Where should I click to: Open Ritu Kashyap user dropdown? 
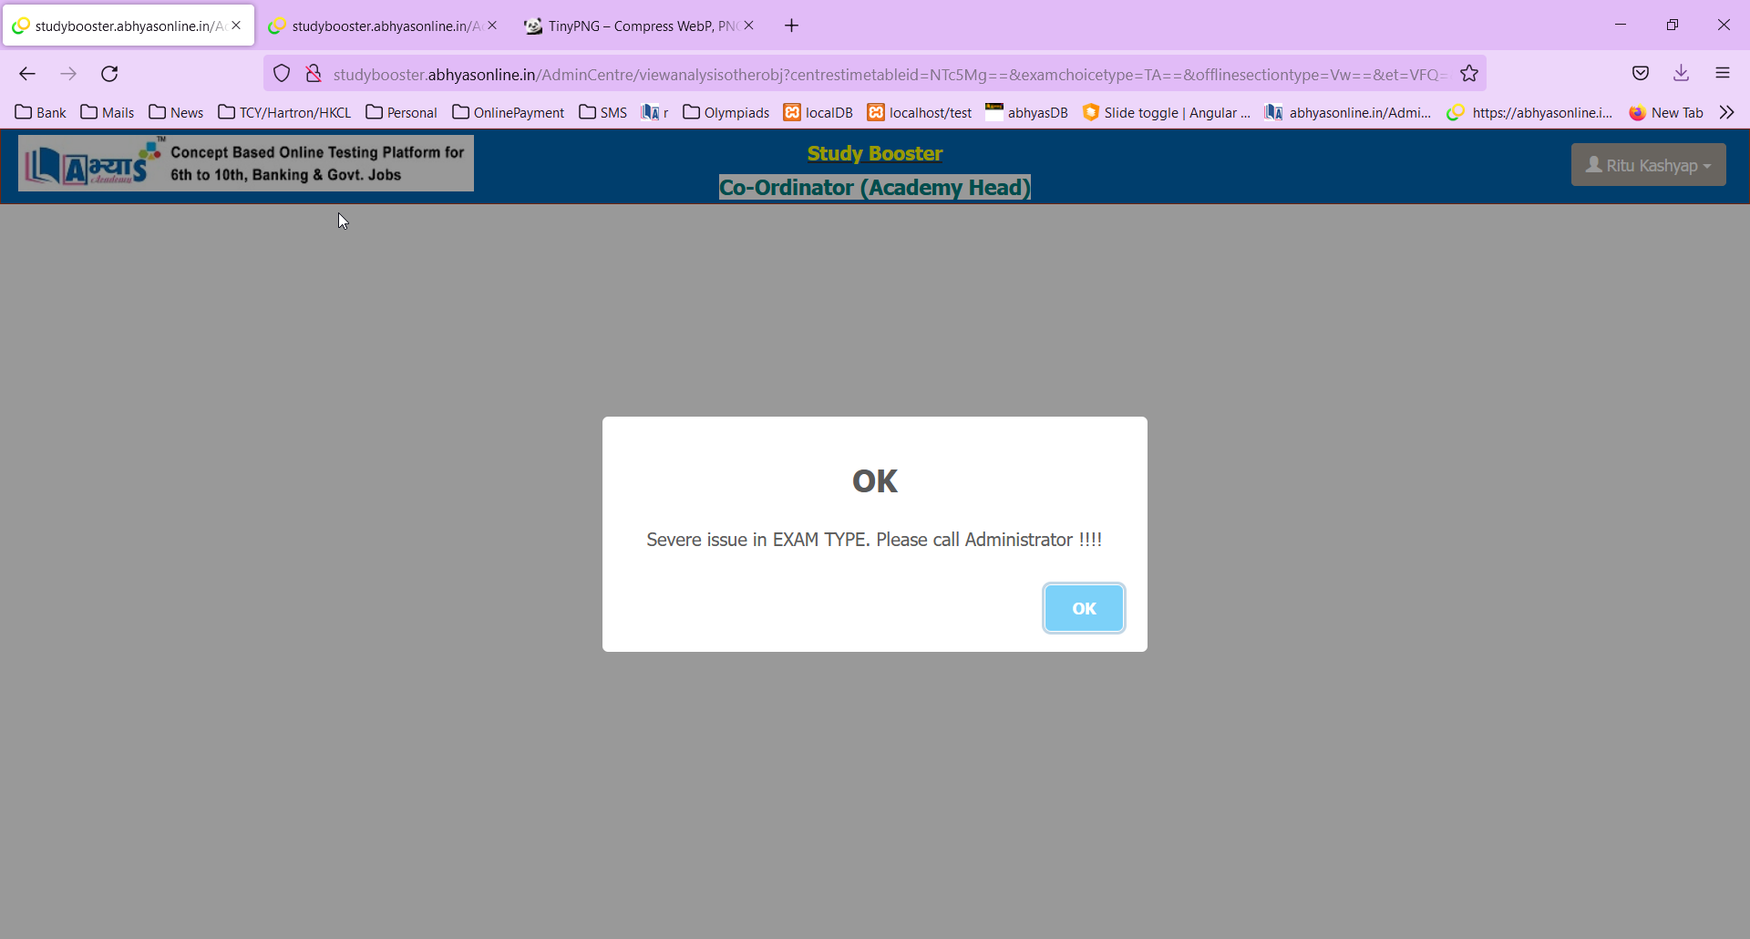click(x=1648, y=165)
